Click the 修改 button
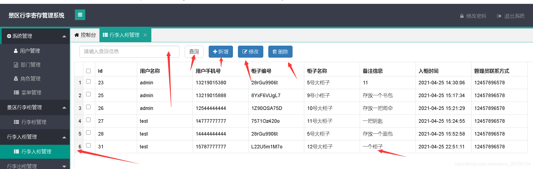 point(250,52)
